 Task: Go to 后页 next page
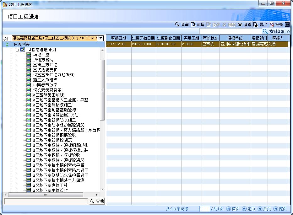point(264,209)
